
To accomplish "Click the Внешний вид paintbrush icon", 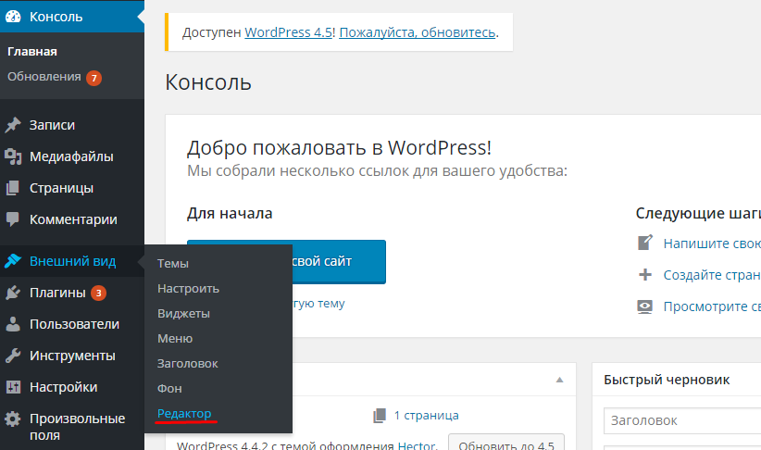I will point(13,261).
